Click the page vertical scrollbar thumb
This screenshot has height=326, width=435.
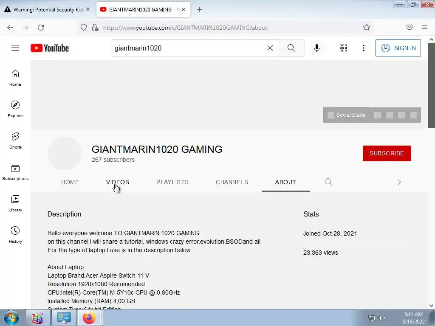(x=431, y=86)
